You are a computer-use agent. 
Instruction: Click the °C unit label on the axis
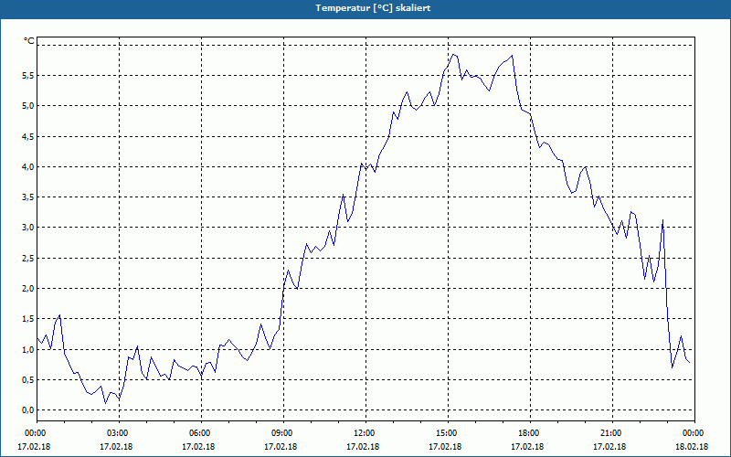pyautogui.click(x=28, y=41)
